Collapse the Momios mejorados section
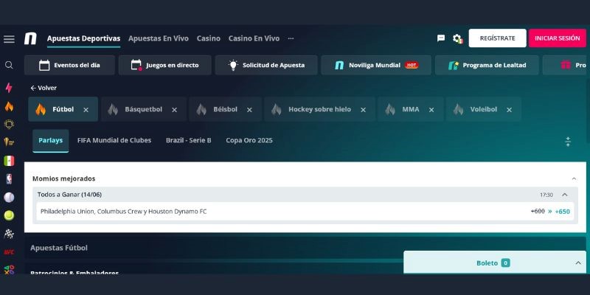Image resolution: width=590 pixels, height=295 pixels. click(574, 178)
